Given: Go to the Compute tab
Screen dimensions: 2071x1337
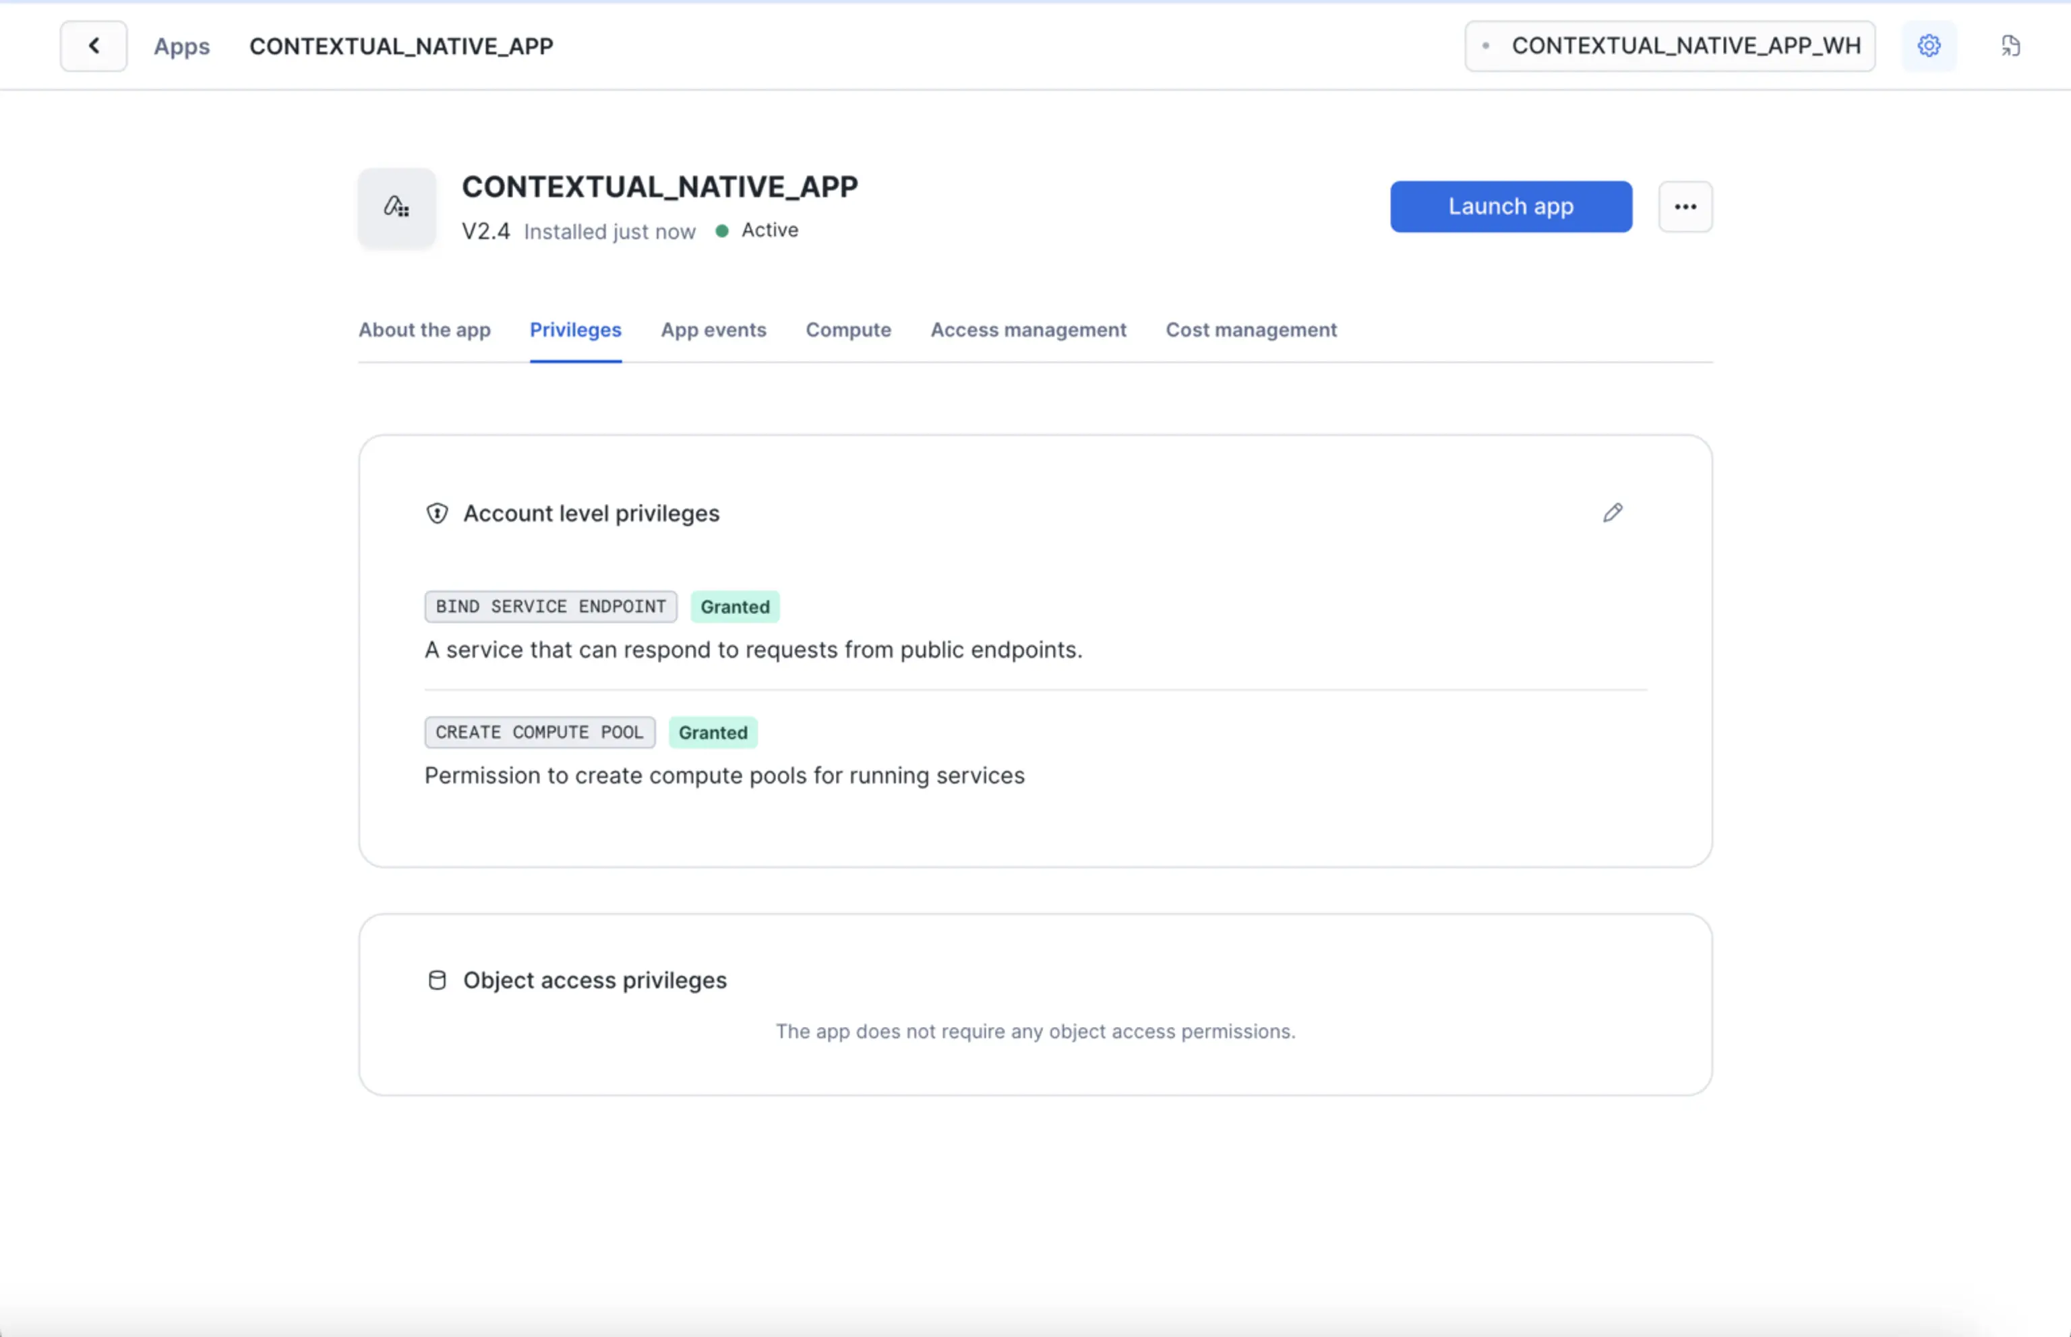Looking at the screenshot, I should (848, 330).
